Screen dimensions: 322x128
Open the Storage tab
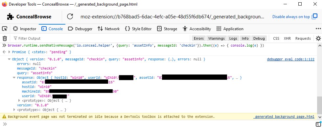click(x=167, y=29)
